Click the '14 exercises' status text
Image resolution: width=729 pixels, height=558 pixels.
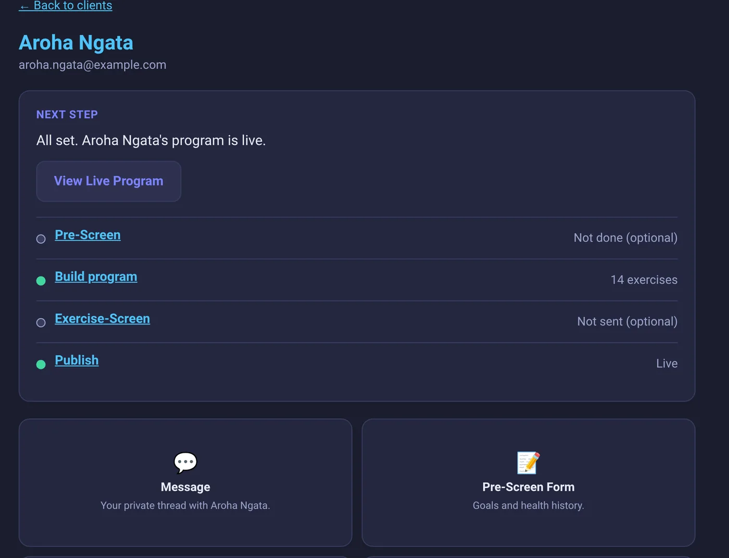[644, 280]
